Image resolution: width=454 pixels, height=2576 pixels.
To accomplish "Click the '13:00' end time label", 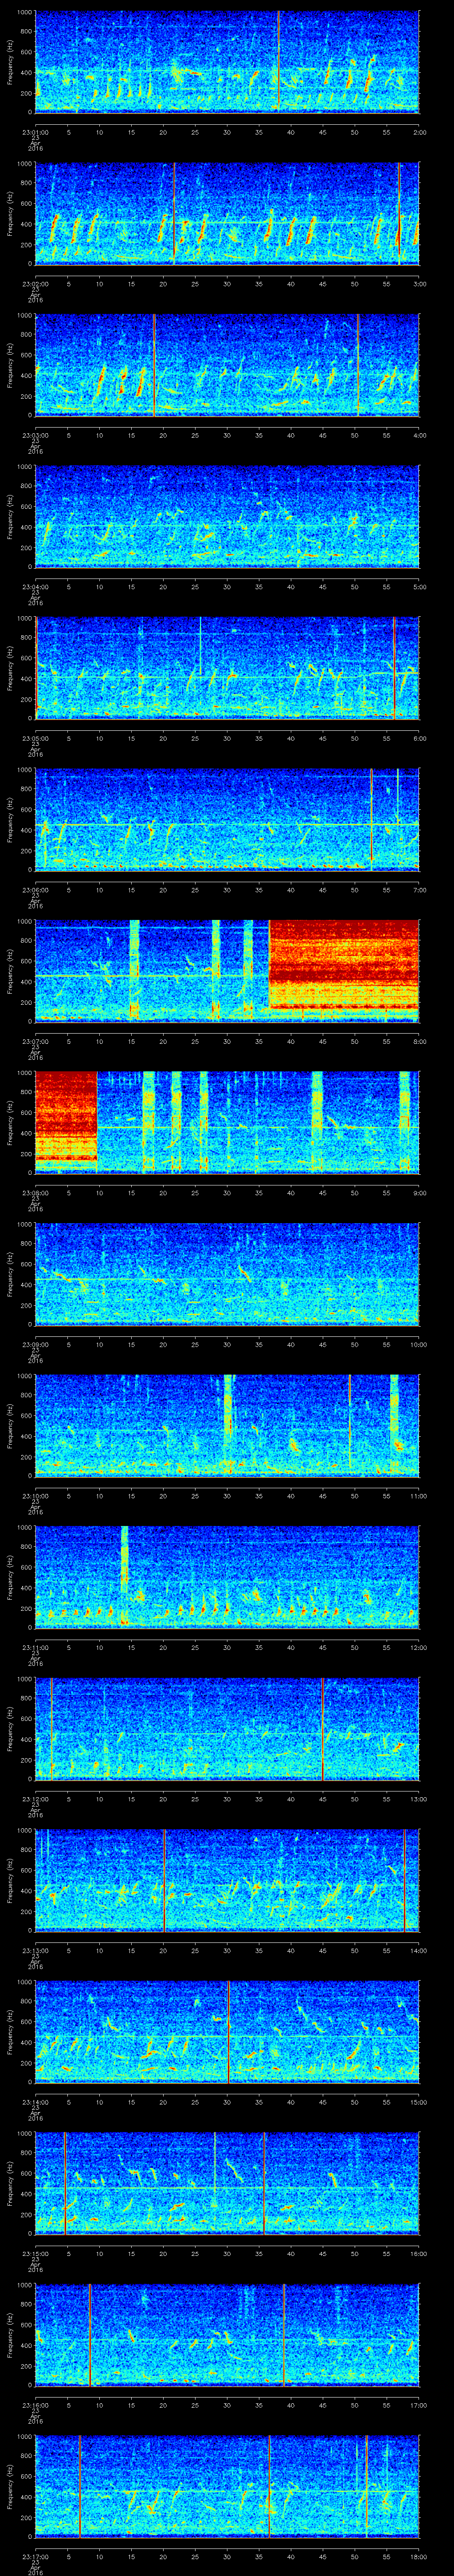I will point(418,1798).
